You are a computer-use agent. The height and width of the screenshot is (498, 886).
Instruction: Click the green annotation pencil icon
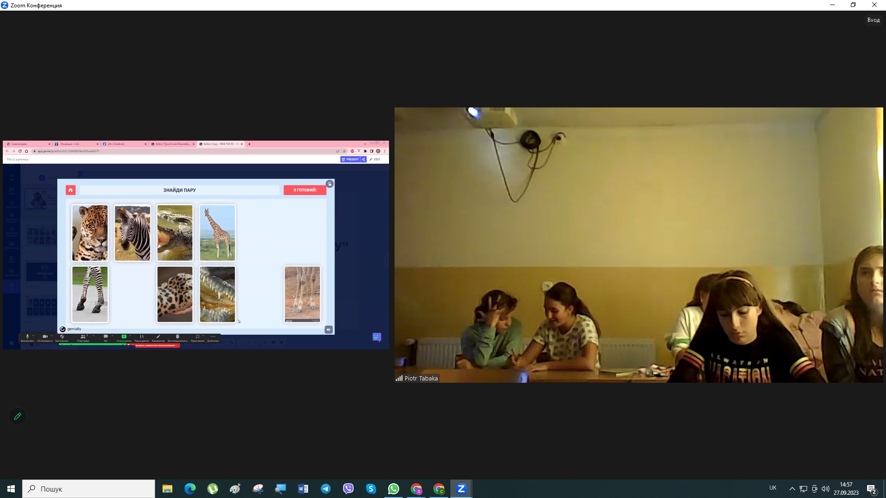click(x=18, y=416)
